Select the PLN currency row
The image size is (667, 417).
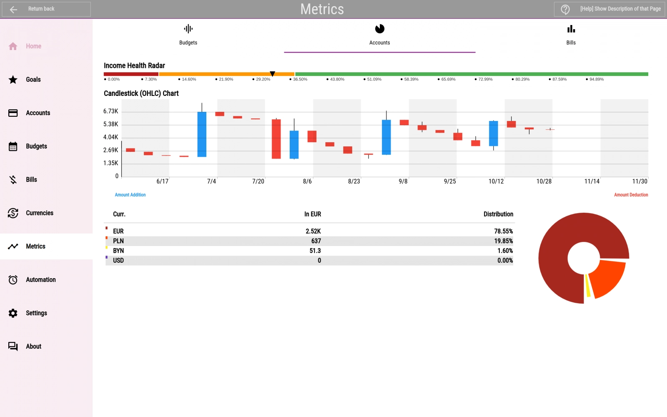pos(309,241)
